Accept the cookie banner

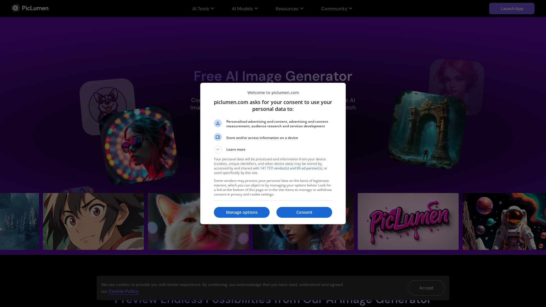[x=426, y=288]
